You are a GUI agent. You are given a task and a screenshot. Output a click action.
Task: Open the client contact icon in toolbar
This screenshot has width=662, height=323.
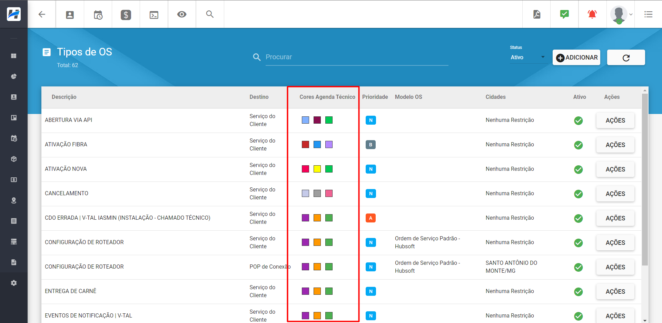click(70, 14)
